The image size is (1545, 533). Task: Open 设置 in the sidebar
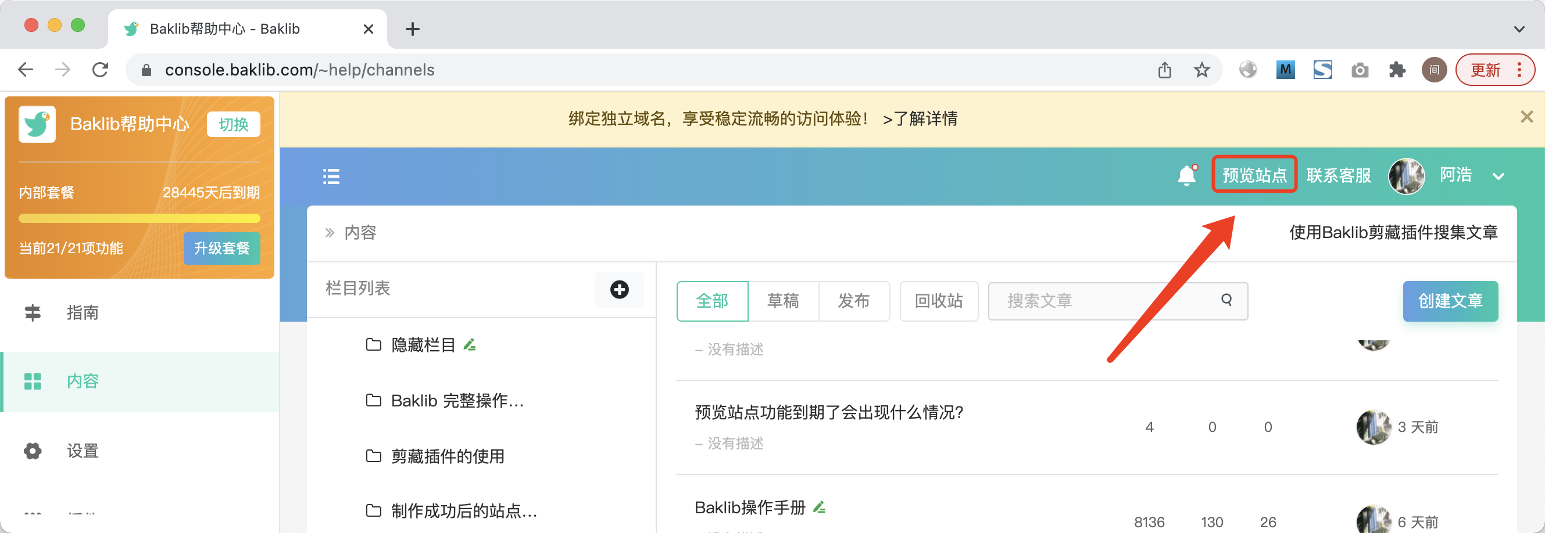point(83,451)
